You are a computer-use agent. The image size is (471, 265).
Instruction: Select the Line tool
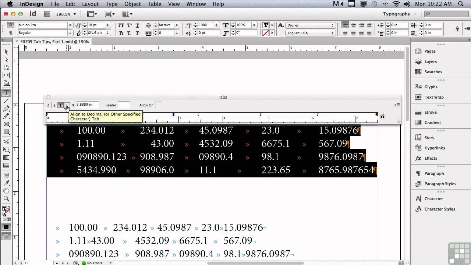6,101
